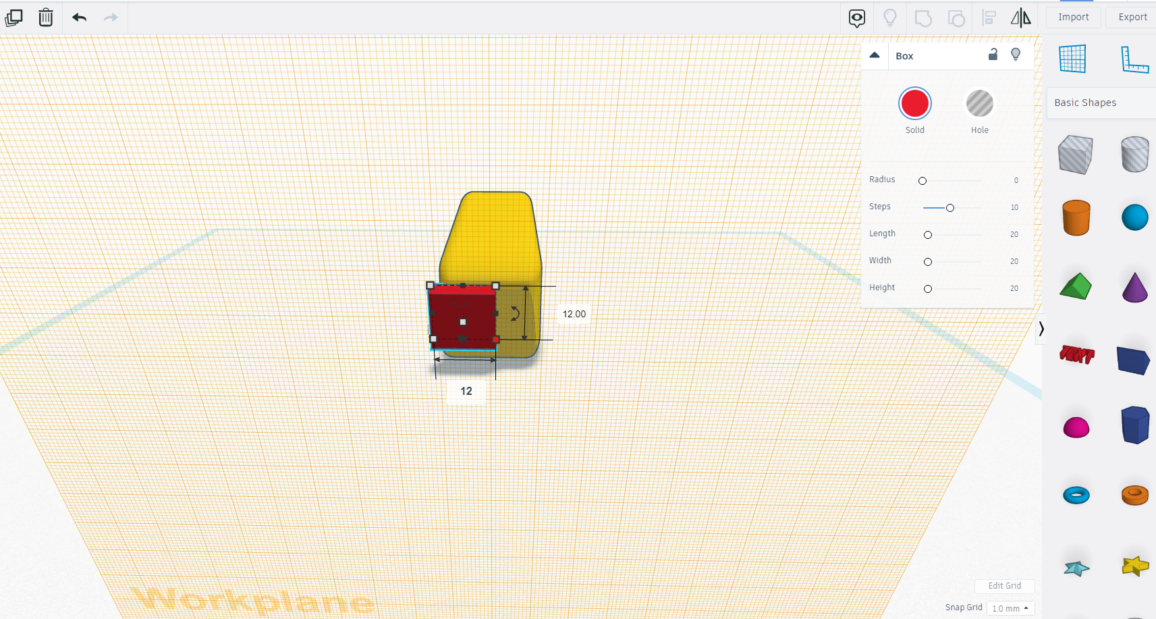Choose the orange Tube shape
Viewport: 1156px width, 619px height.
coord(1134,495)
